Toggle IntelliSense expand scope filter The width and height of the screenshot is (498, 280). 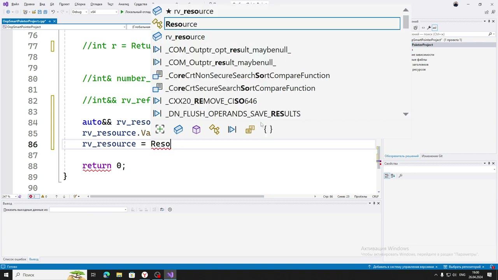pyautogui.click(x=160, y=129)
